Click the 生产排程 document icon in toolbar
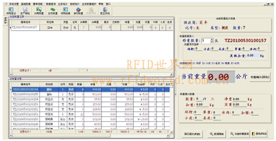Image resolution: width=276 pixels, height=141 pixels. click(x=25, y=11)
